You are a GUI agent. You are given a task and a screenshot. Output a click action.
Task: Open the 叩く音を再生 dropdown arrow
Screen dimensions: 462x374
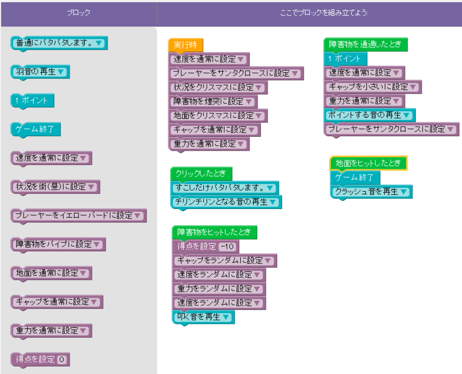pos(226,317)
